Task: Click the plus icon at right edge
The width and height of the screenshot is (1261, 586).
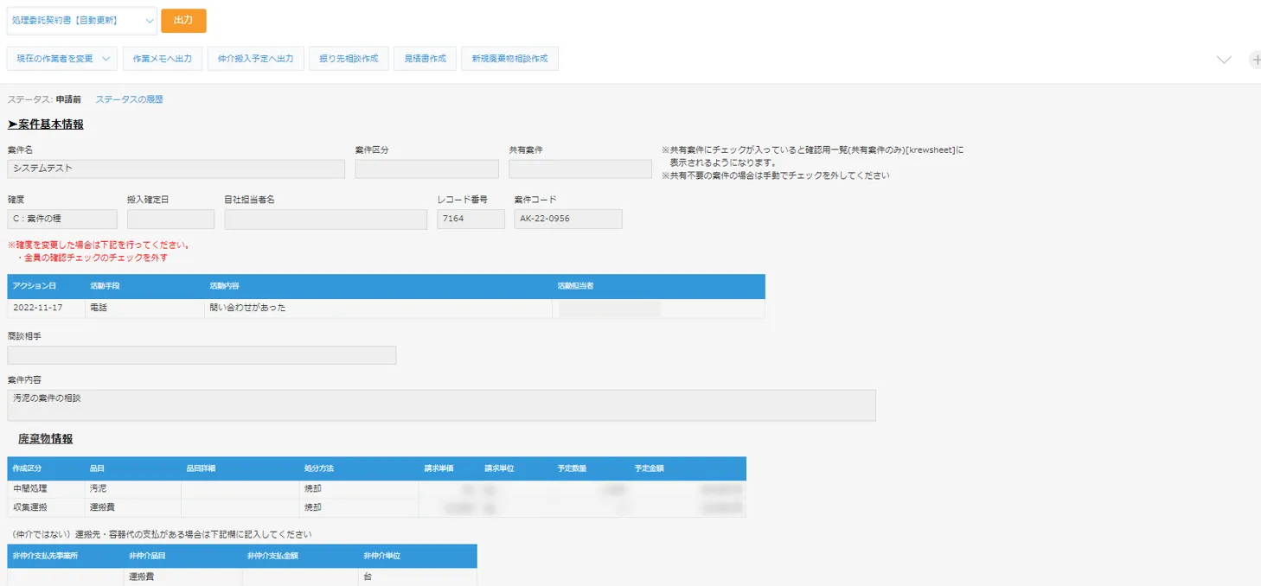Action: (x=1255, y=60)
